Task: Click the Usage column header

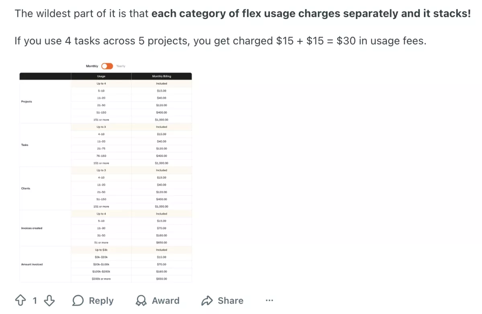Action: tap(101, 76)
